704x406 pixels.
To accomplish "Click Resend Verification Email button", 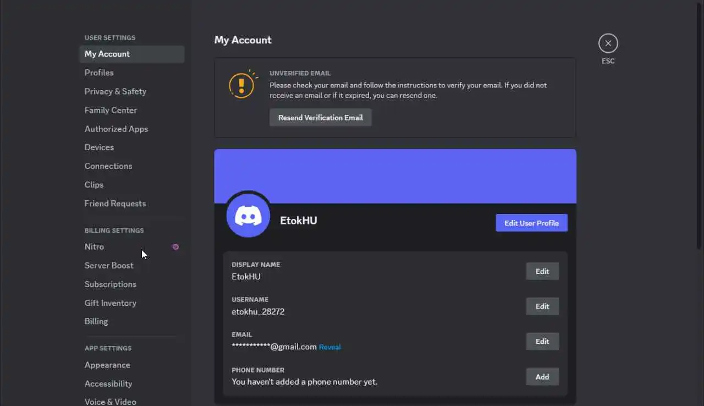I will (x=321, y=118).
